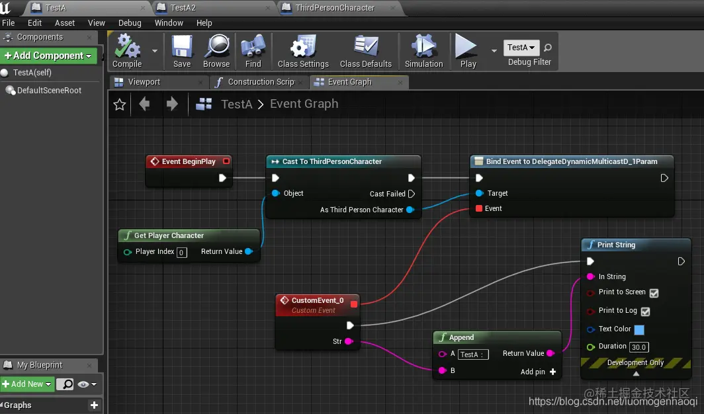704x414 pixels.
Task: Open TestA debug filter dropdown
Action: (521, 48)
